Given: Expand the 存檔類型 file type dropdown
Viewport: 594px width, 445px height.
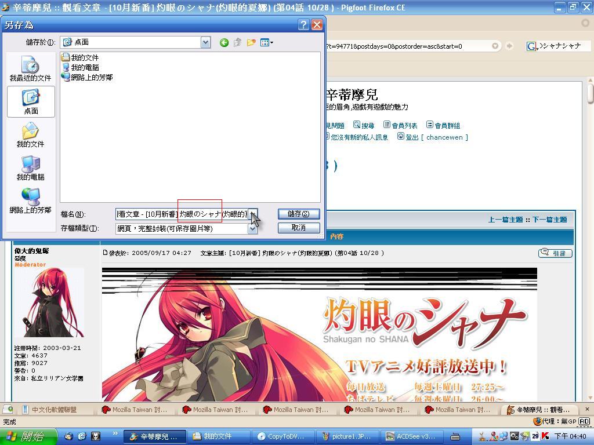Looking at the screenshot, I should coord(253,228).
